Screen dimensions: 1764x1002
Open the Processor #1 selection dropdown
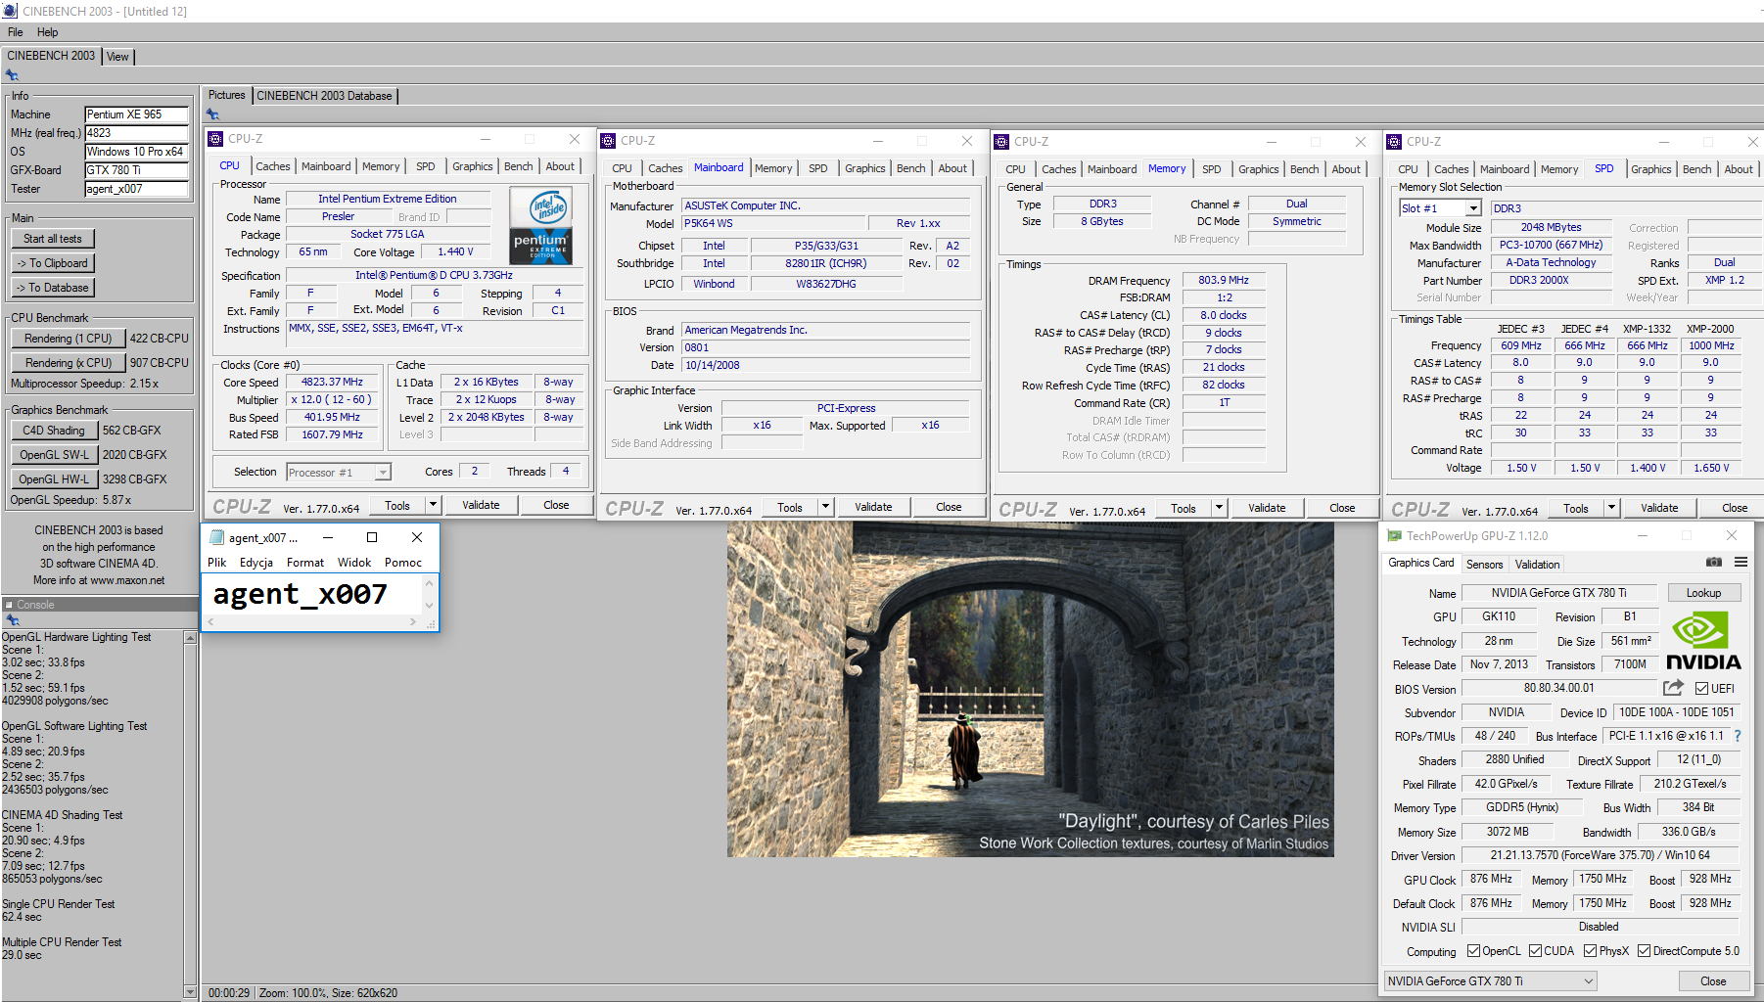383,473
